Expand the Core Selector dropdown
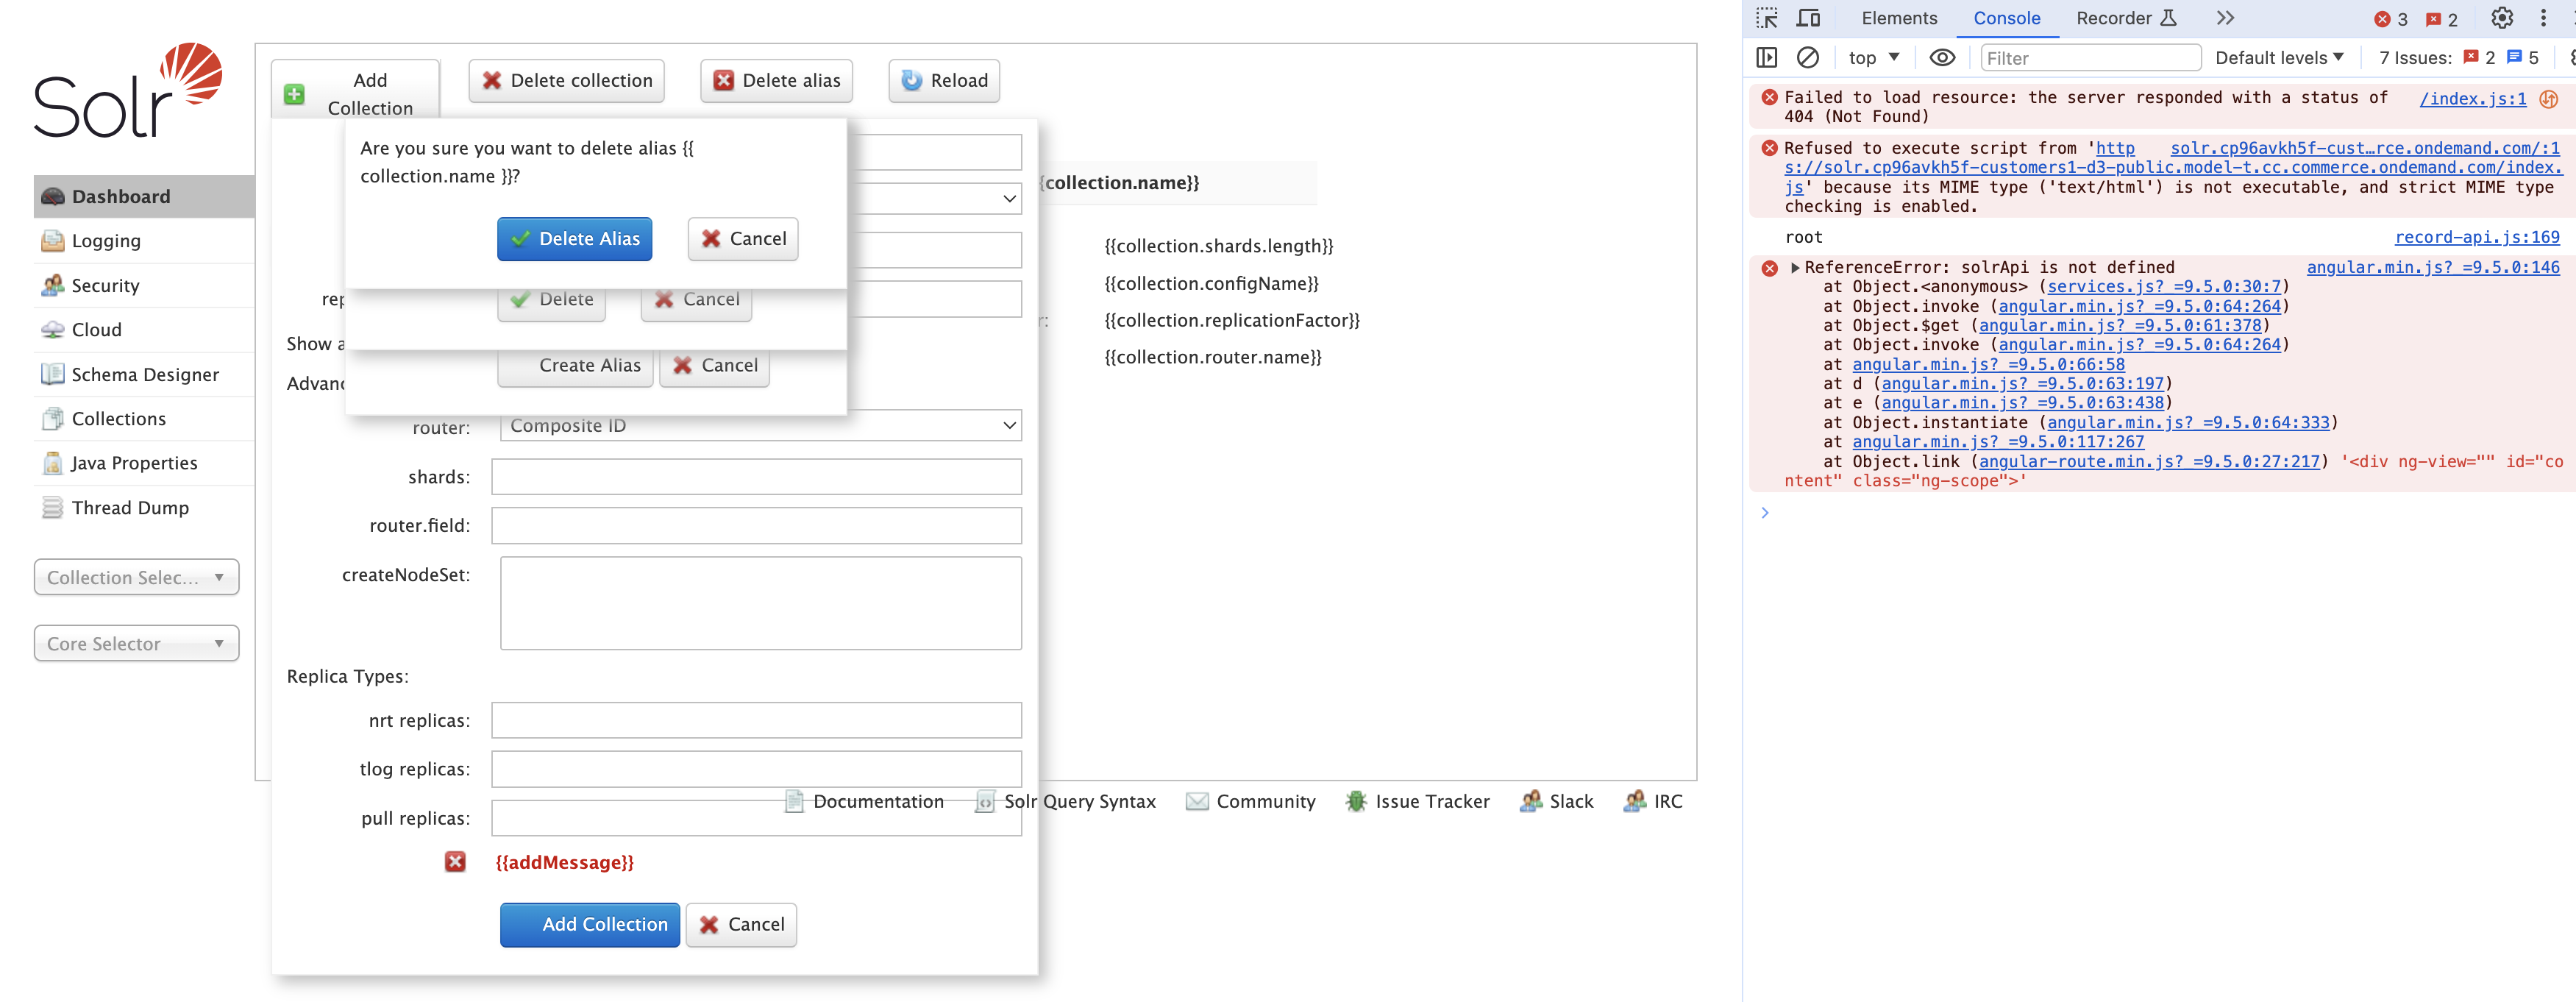 (x=137, y=643)
